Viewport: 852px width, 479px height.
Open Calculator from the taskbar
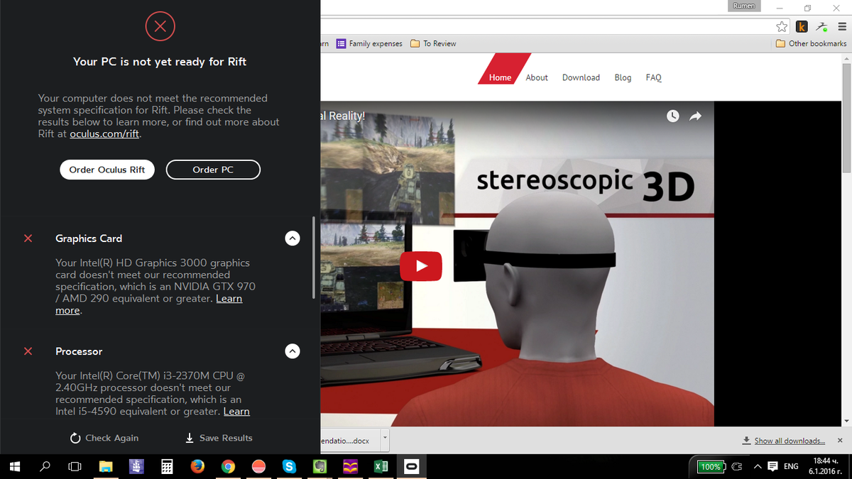(x=167, y=467)
